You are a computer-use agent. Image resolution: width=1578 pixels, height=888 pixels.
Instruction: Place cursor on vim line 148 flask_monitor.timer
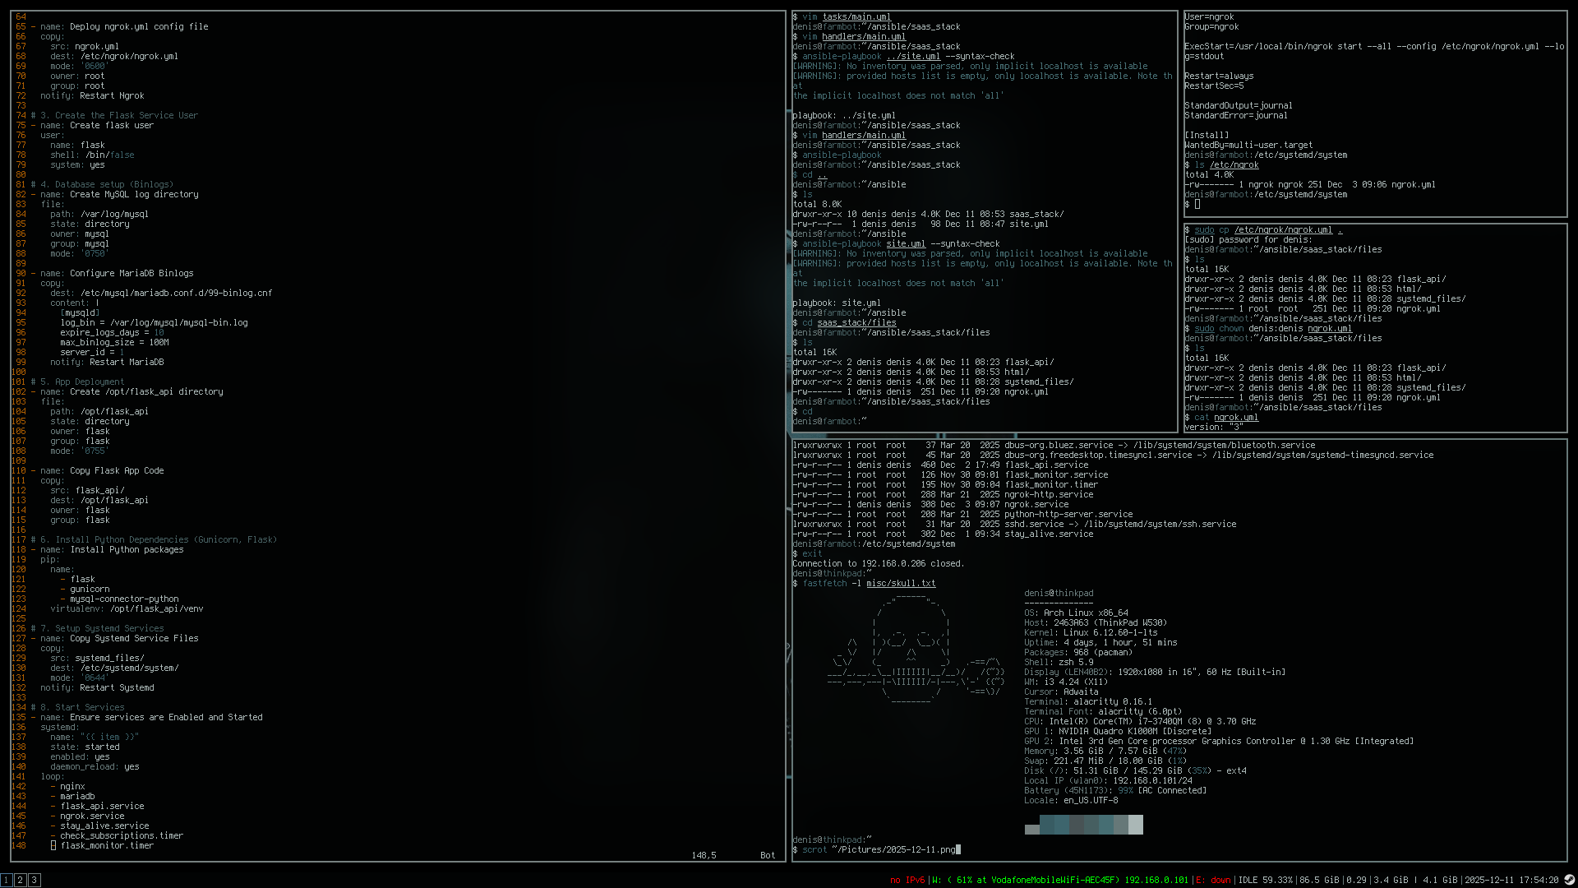coord(106,845)
